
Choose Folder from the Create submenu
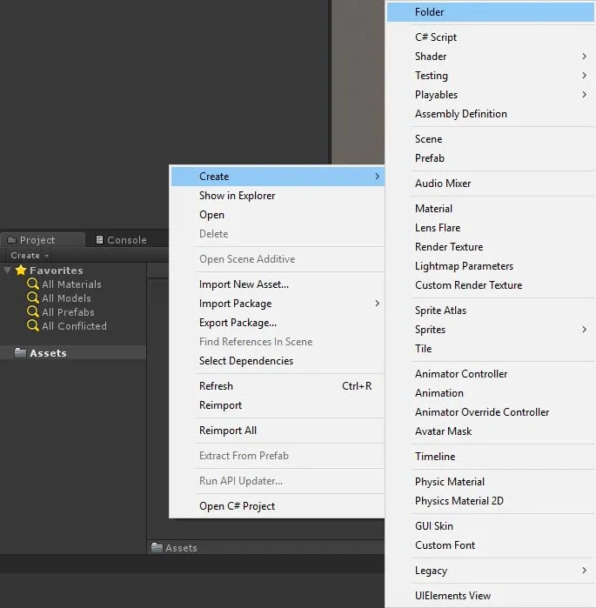click(430, 12)
